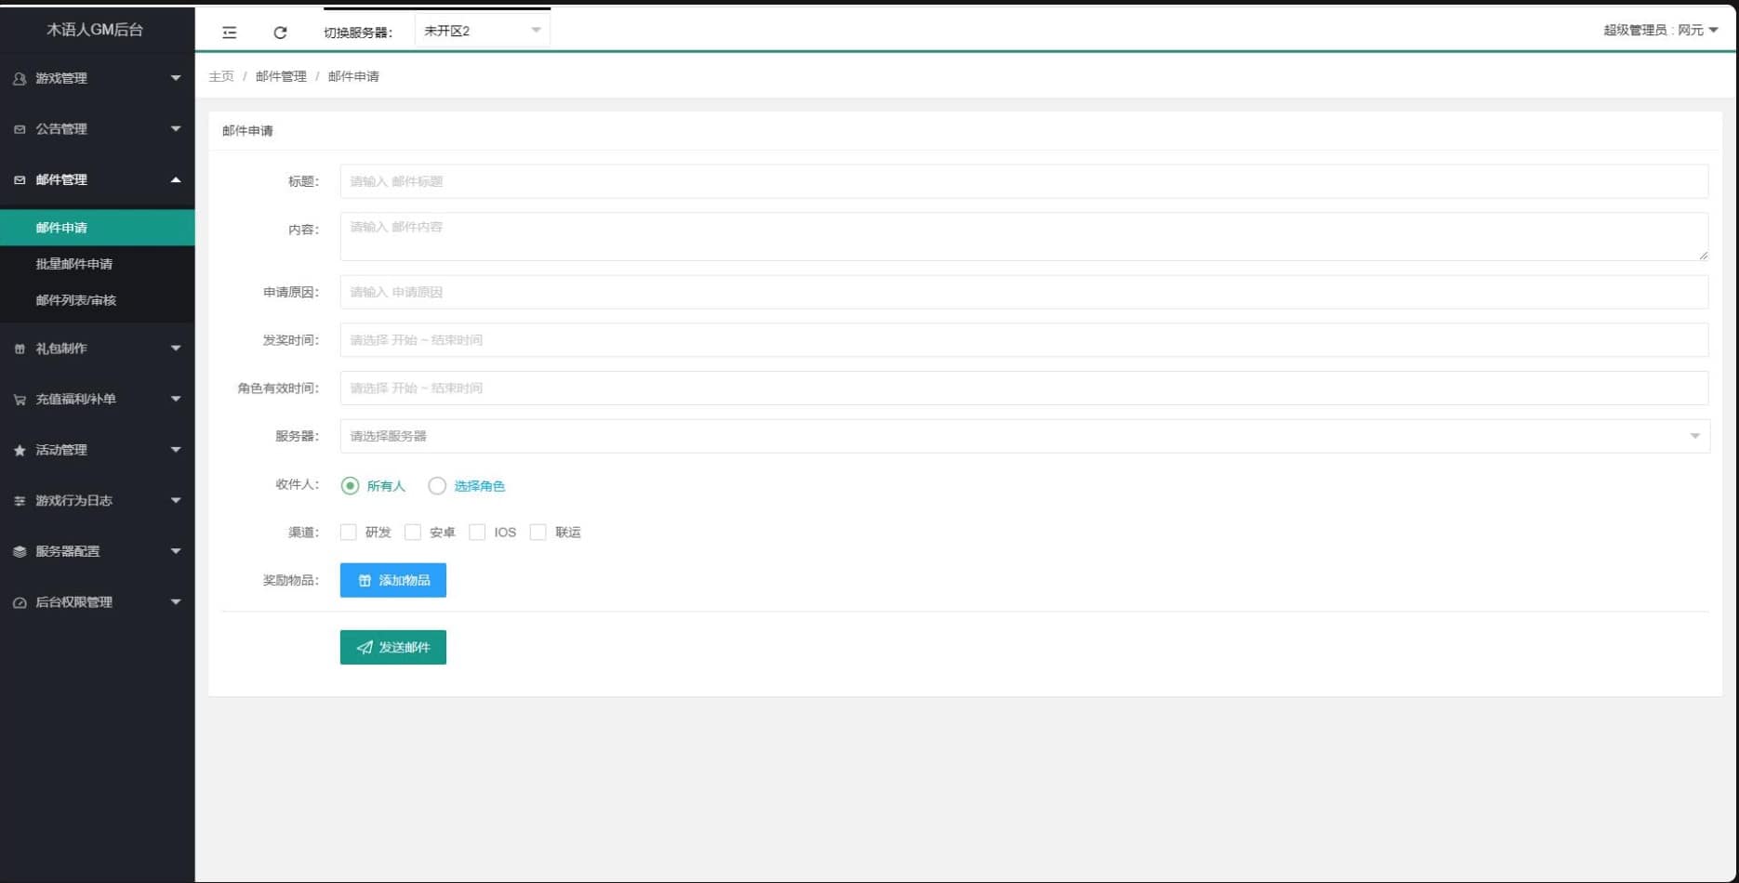Focus the 内容 mail content textarea
Screen dimensions: 1739x883
point(1025,236)
